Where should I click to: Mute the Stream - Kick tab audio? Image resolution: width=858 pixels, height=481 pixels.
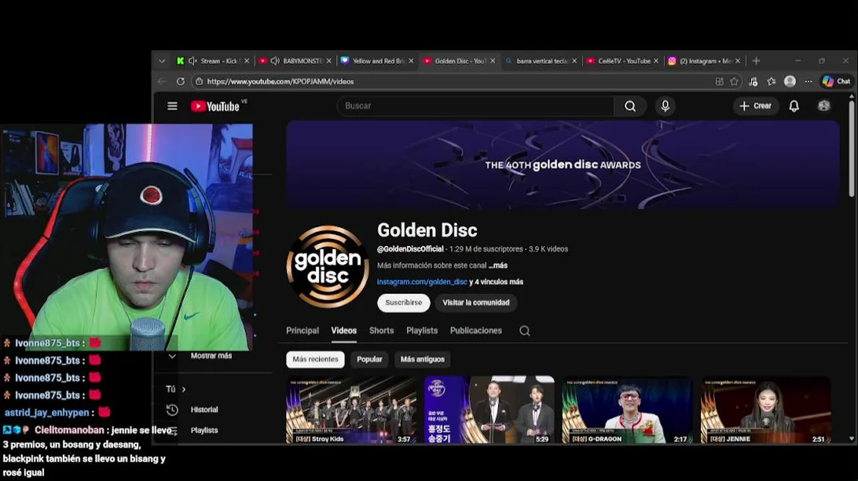coord(192,61)
